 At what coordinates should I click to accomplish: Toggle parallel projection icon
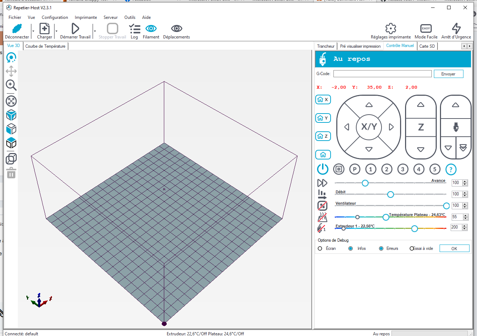click(x=11, y=158)
